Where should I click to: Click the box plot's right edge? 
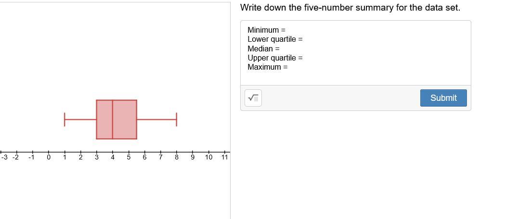point(136,119)
